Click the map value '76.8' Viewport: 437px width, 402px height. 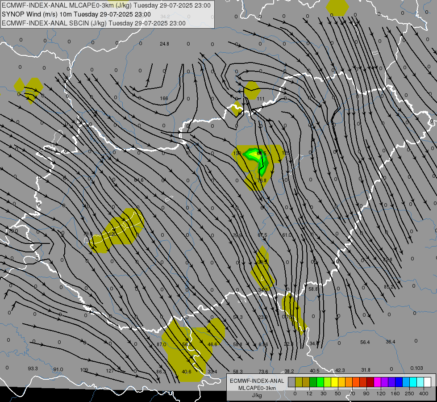262,180
